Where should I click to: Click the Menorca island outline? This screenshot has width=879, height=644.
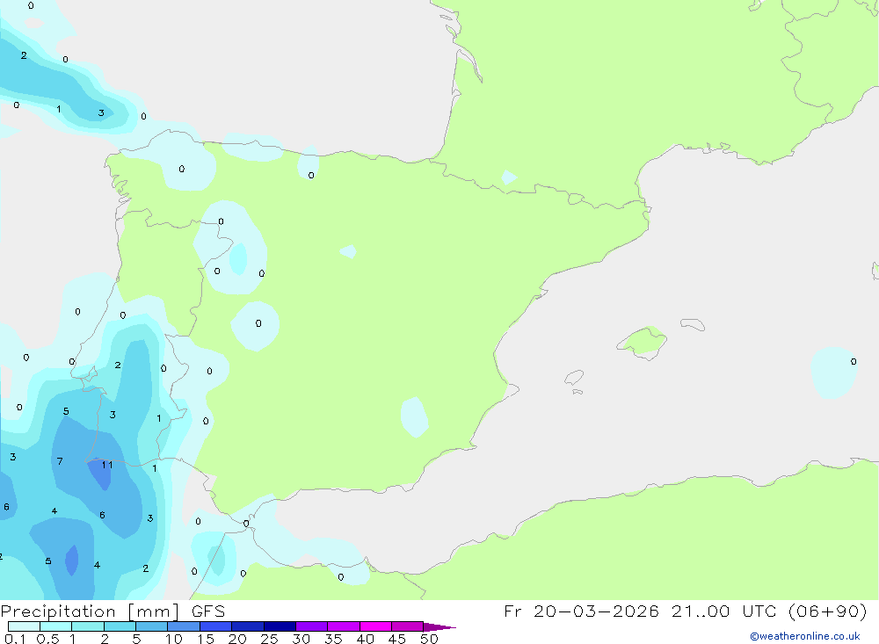click(x=693, y=324)
